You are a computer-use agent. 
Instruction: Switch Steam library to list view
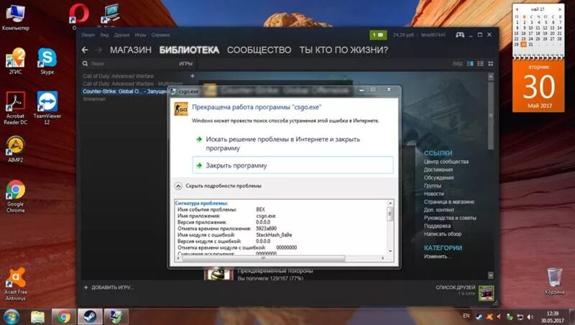pos(480,64)
